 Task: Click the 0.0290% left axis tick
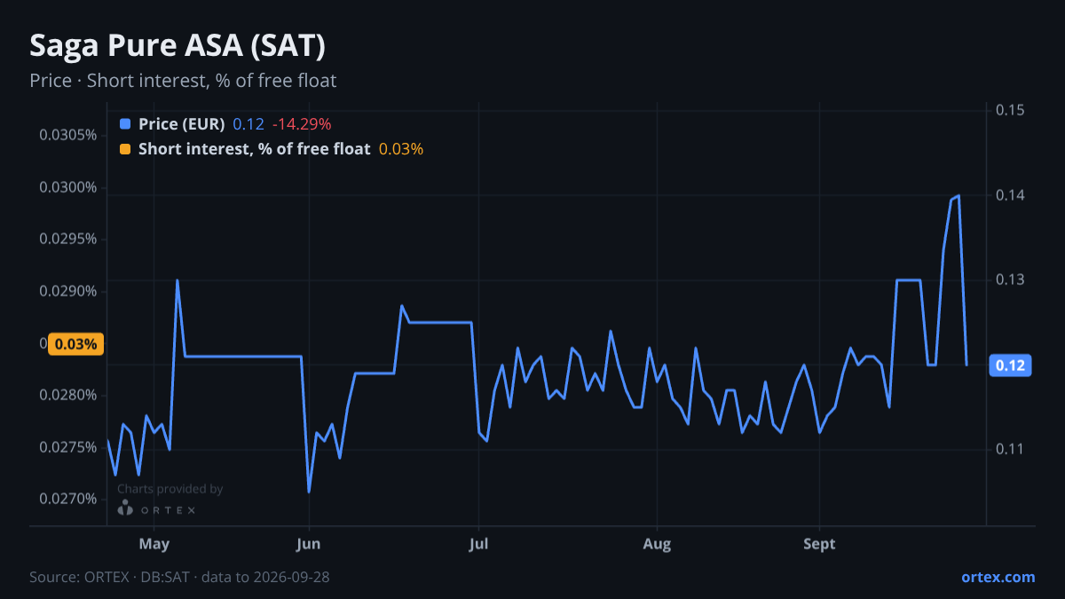(x=68, y=291)
